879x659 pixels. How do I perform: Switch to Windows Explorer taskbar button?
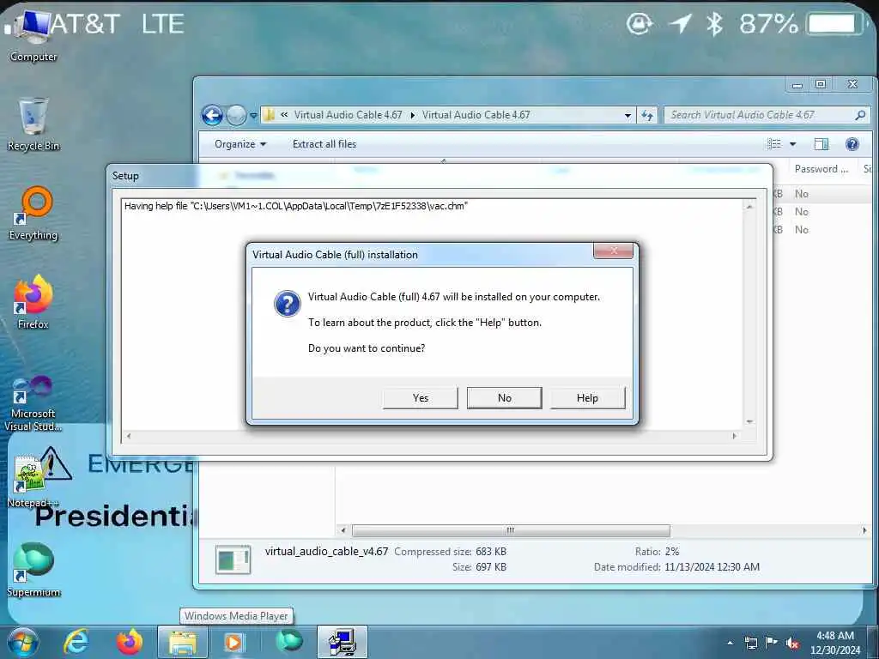183,642
